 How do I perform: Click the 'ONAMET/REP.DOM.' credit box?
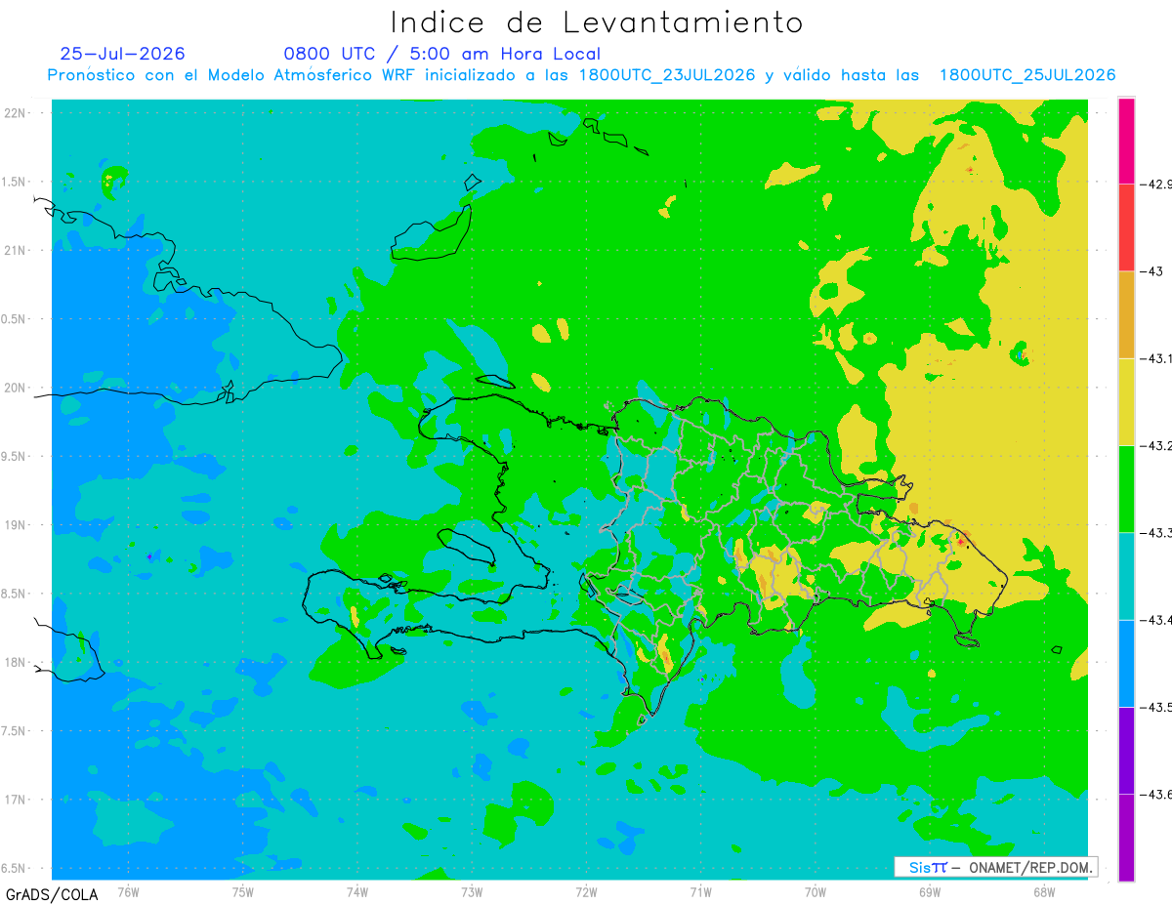[996, 867]
